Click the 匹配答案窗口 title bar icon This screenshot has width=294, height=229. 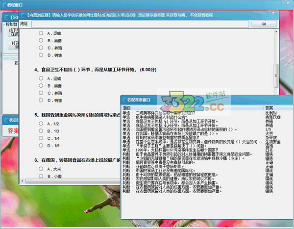click(124, 100)
